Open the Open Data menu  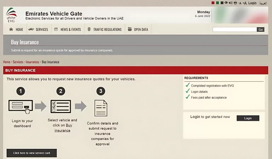click(138, 29)
